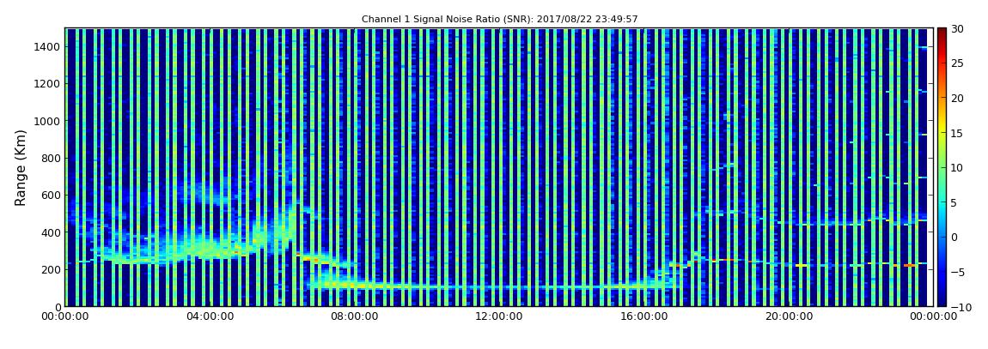Click the green middle section of the colorbar
This screenshot has width=988, height=349.
[x=942, y=167]
